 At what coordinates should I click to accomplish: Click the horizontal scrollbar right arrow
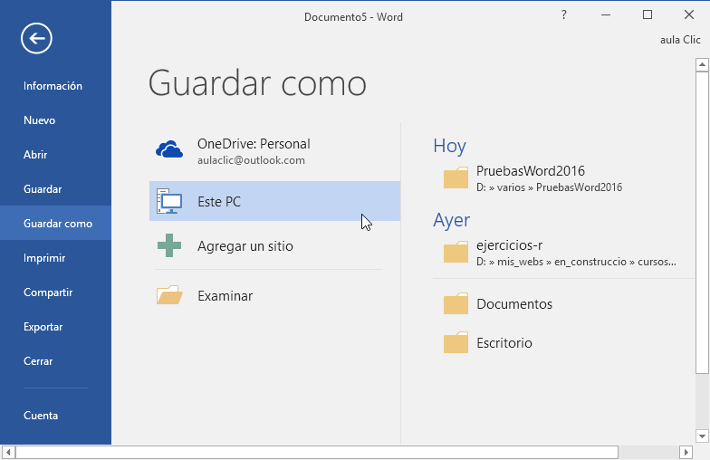tap(701, 452)
